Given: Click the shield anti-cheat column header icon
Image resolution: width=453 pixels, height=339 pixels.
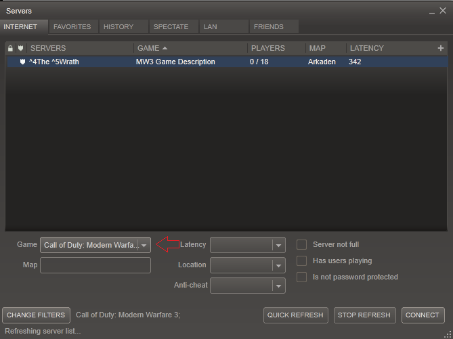Looking at the screenshot, I should coord(21,49).
